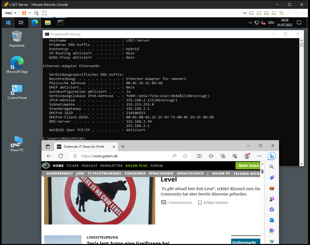Click the green Mehr lesen button
310x245 pixels.
pyautogui.click(x=248, y=166)
